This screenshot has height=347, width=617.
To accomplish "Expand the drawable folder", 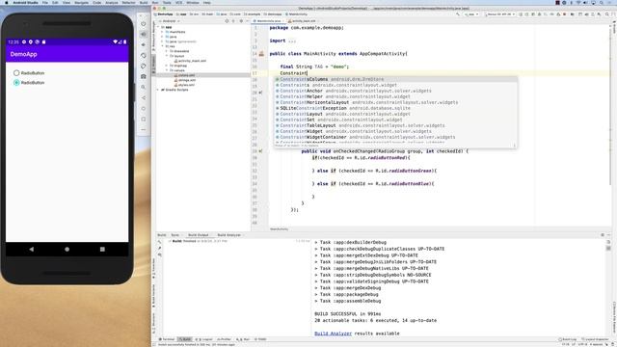I will 167,51.
